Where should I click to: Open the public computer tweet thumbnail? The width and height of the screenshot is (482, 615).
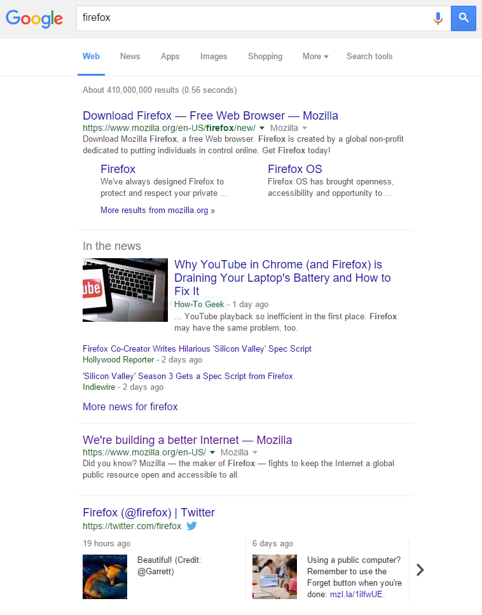pyautogui.click(x=275, y=577)
